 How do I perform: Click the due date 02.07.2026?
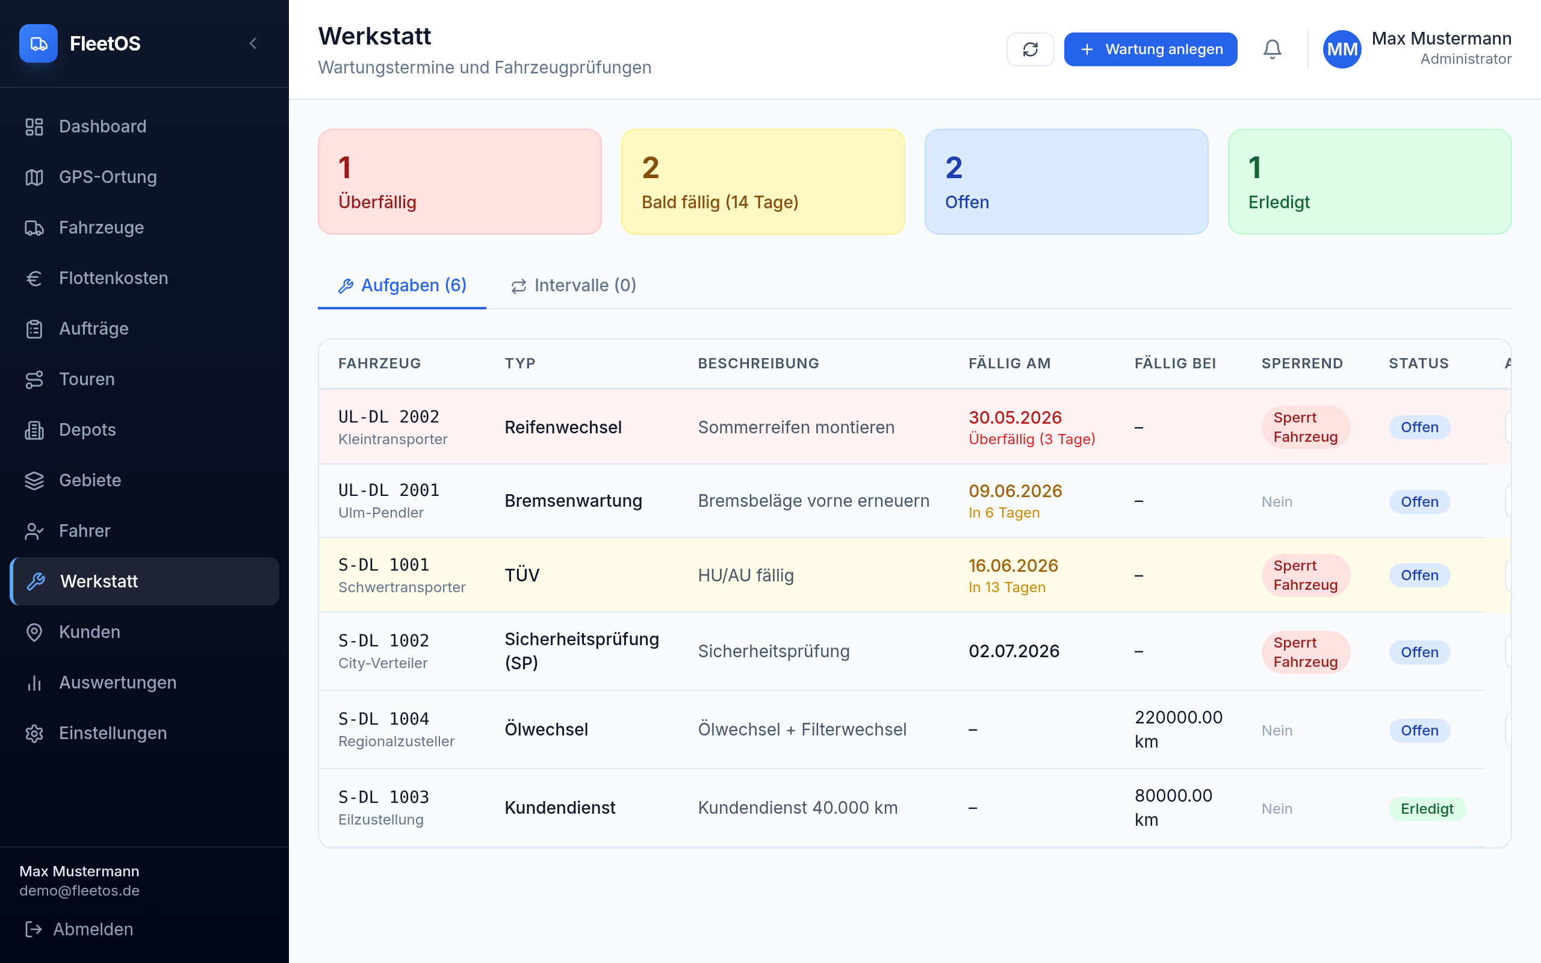tap(1014, 652)
